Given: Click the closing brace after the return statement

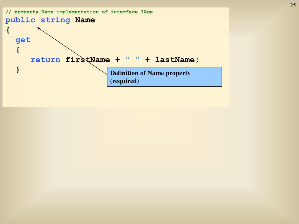Looking at the screenshot, I should point(18,70).
